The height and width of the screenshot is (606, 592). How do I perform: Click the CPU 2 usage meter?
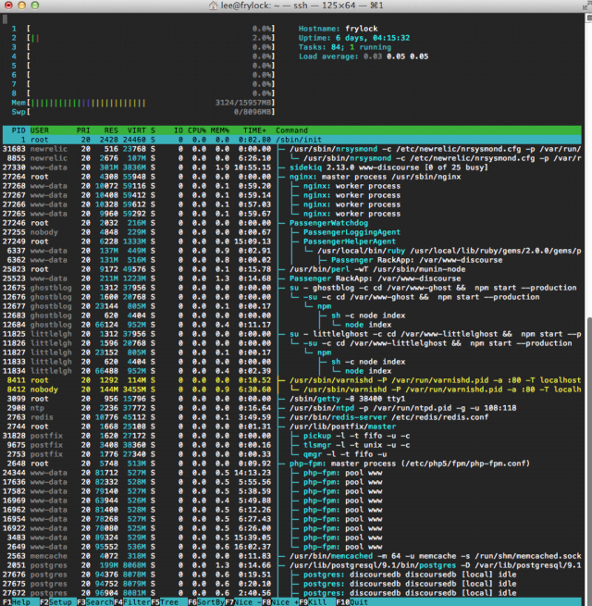point(143,38)
